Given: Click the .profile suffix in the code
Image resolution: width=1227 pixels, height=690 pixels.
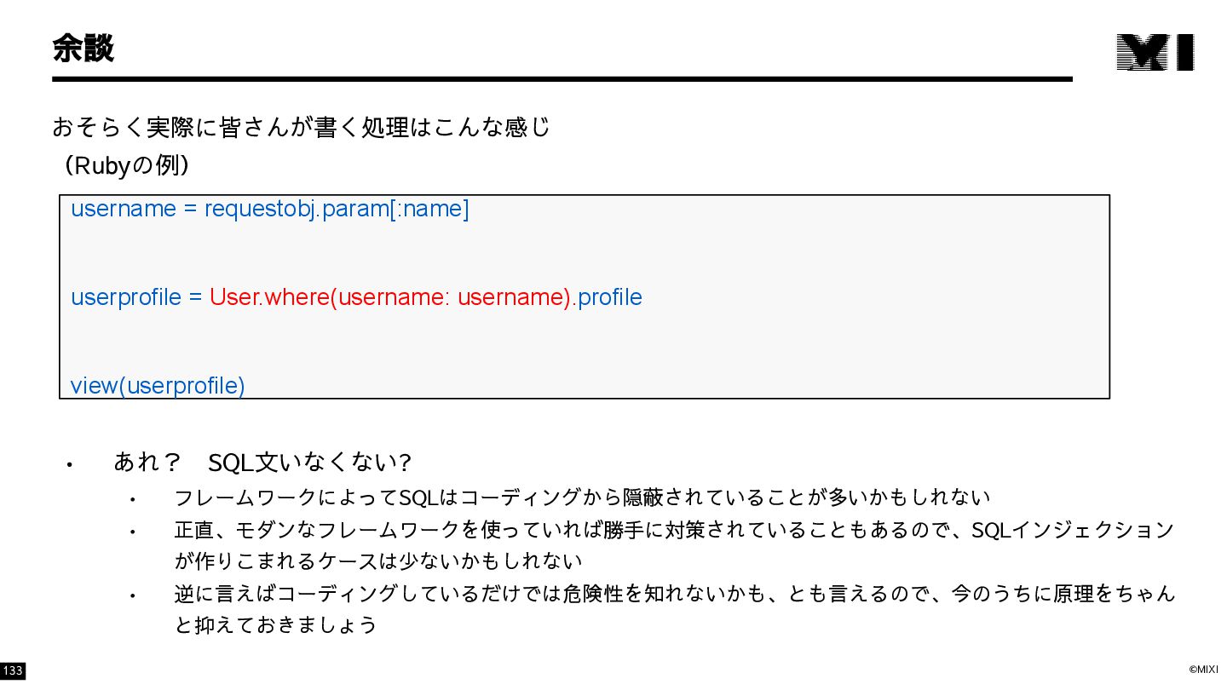Looking at the screenshot, I should pyautogui.click(x=607, y=297).
